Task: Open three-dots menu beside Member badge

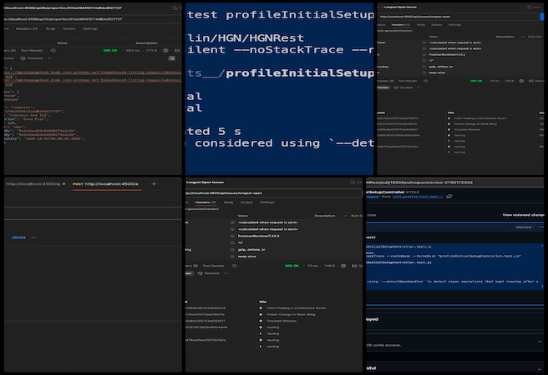Action: coord(540,227)
